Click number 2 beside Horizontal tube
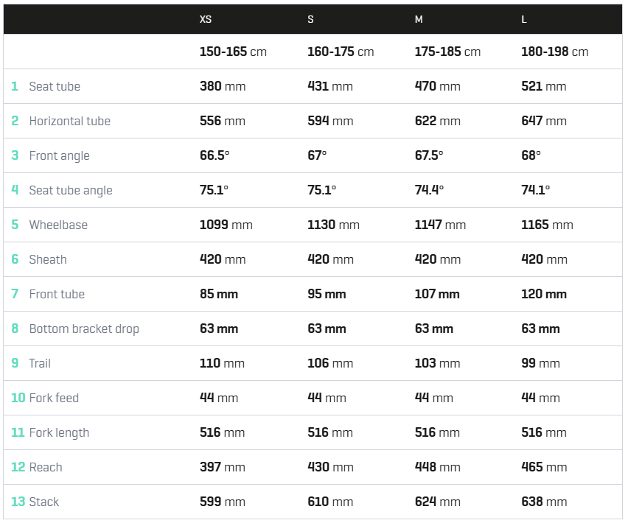This screenshot has width=628, height=523. [x=15, y=121]
